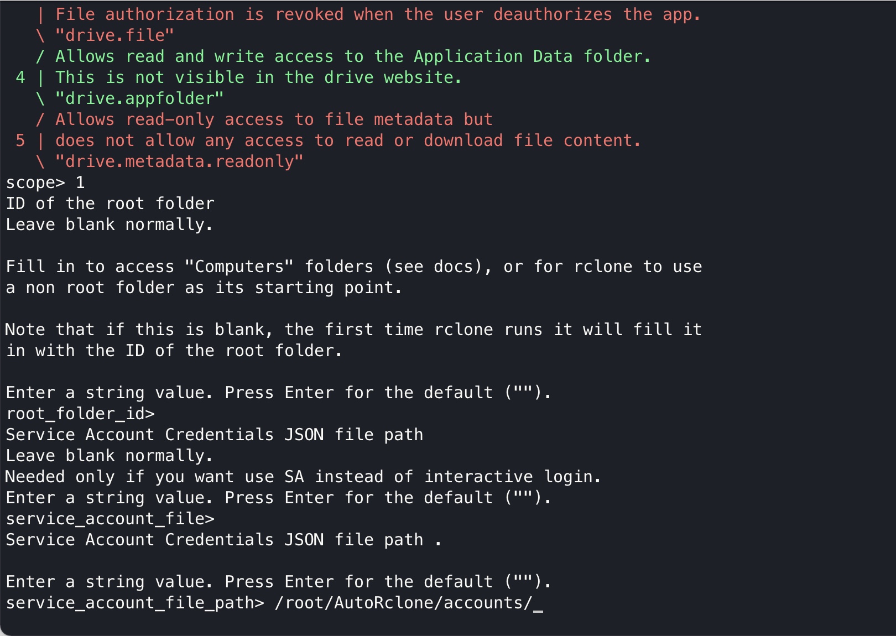The image size is (896, 636).
Task: Click the "Needed only if you want use SA" line
Action: 303,477
